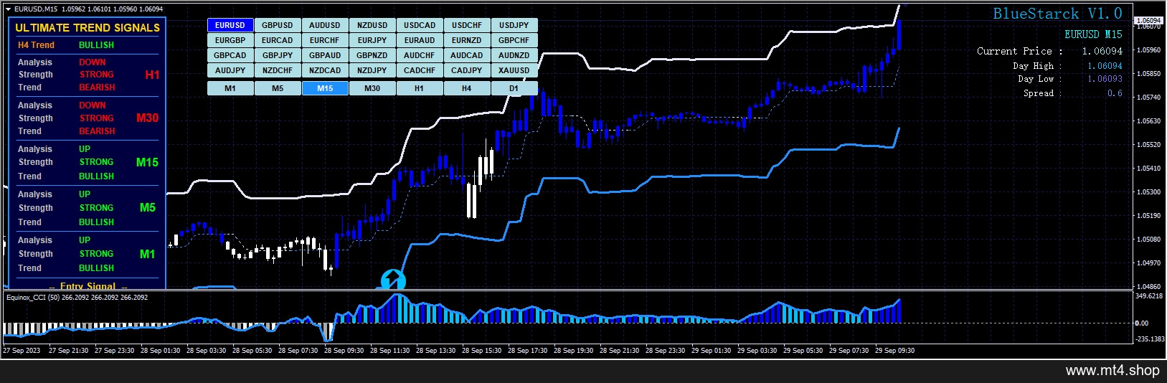Open the D1 daily timeframe
1167x383 pixels.
pyautogui.click(x=514, y=88)
